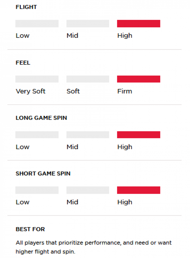The width and height of the screenshot is (190, 258).
Task: Click the Mid bar under Flight
Action: pos(88,23)
